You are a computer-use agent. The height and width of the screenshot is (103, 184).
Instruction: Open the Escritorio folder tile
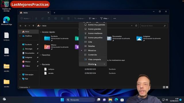[56, 38]
